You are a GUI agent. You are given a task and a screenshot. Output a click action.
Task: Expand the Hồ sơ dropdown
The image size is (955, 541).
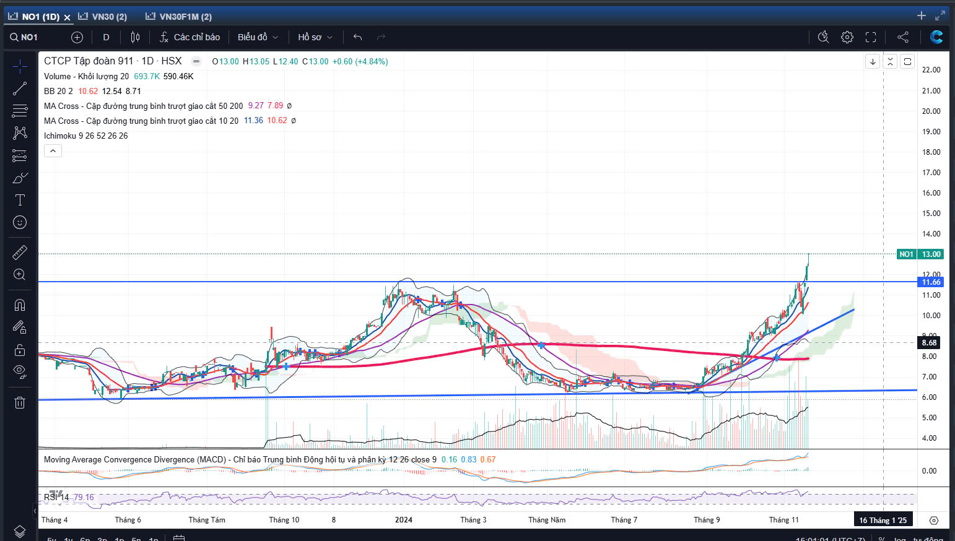[315, 37]
